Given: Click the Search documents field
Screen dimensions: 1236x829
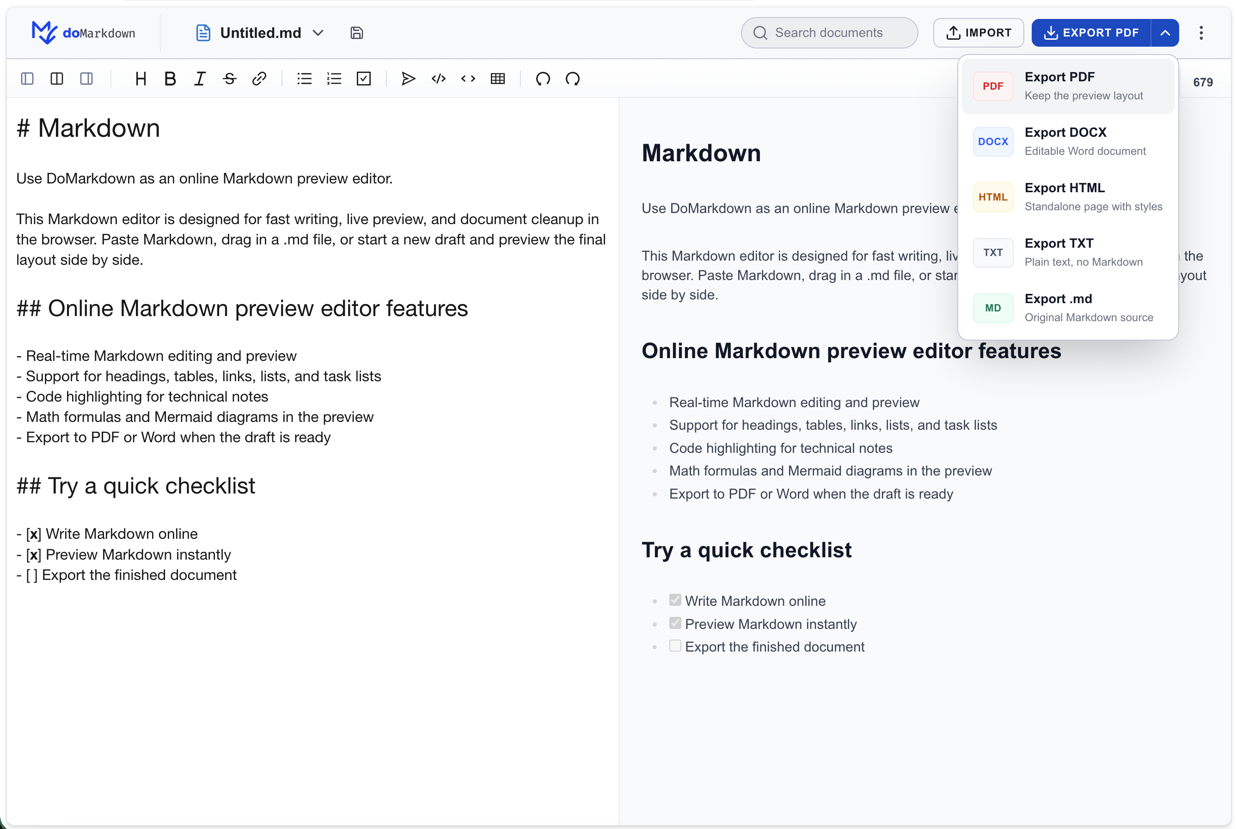Looking at the screenshot, I should 829,33.
